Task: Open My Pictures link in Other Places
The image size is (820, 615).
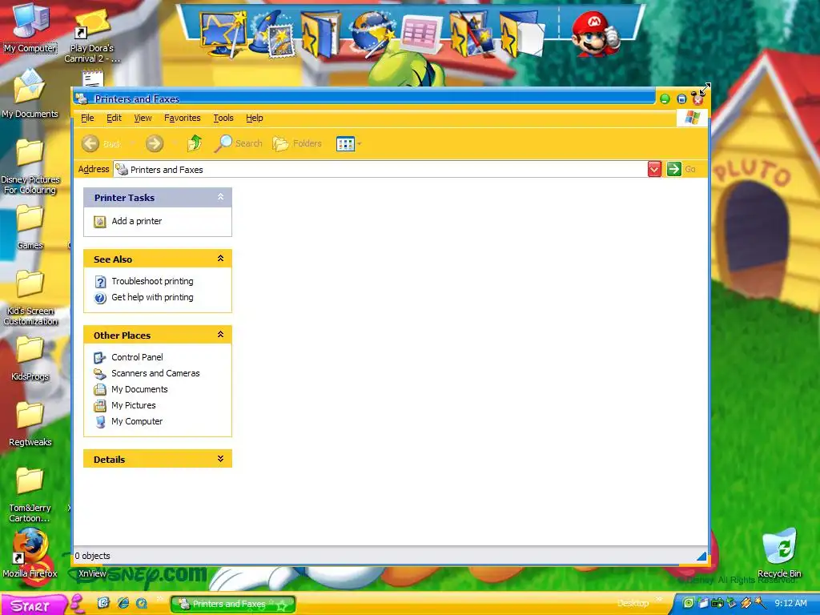Action: [x=134, y=405]
